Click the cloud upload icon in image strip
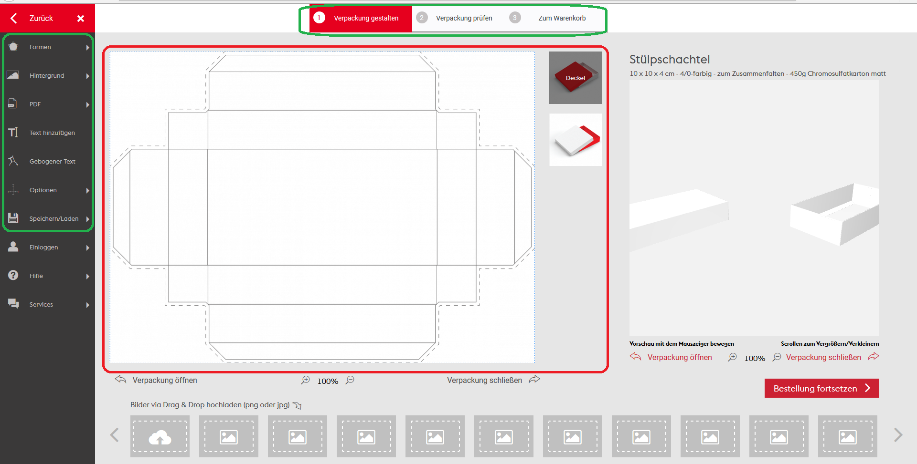 160,437
